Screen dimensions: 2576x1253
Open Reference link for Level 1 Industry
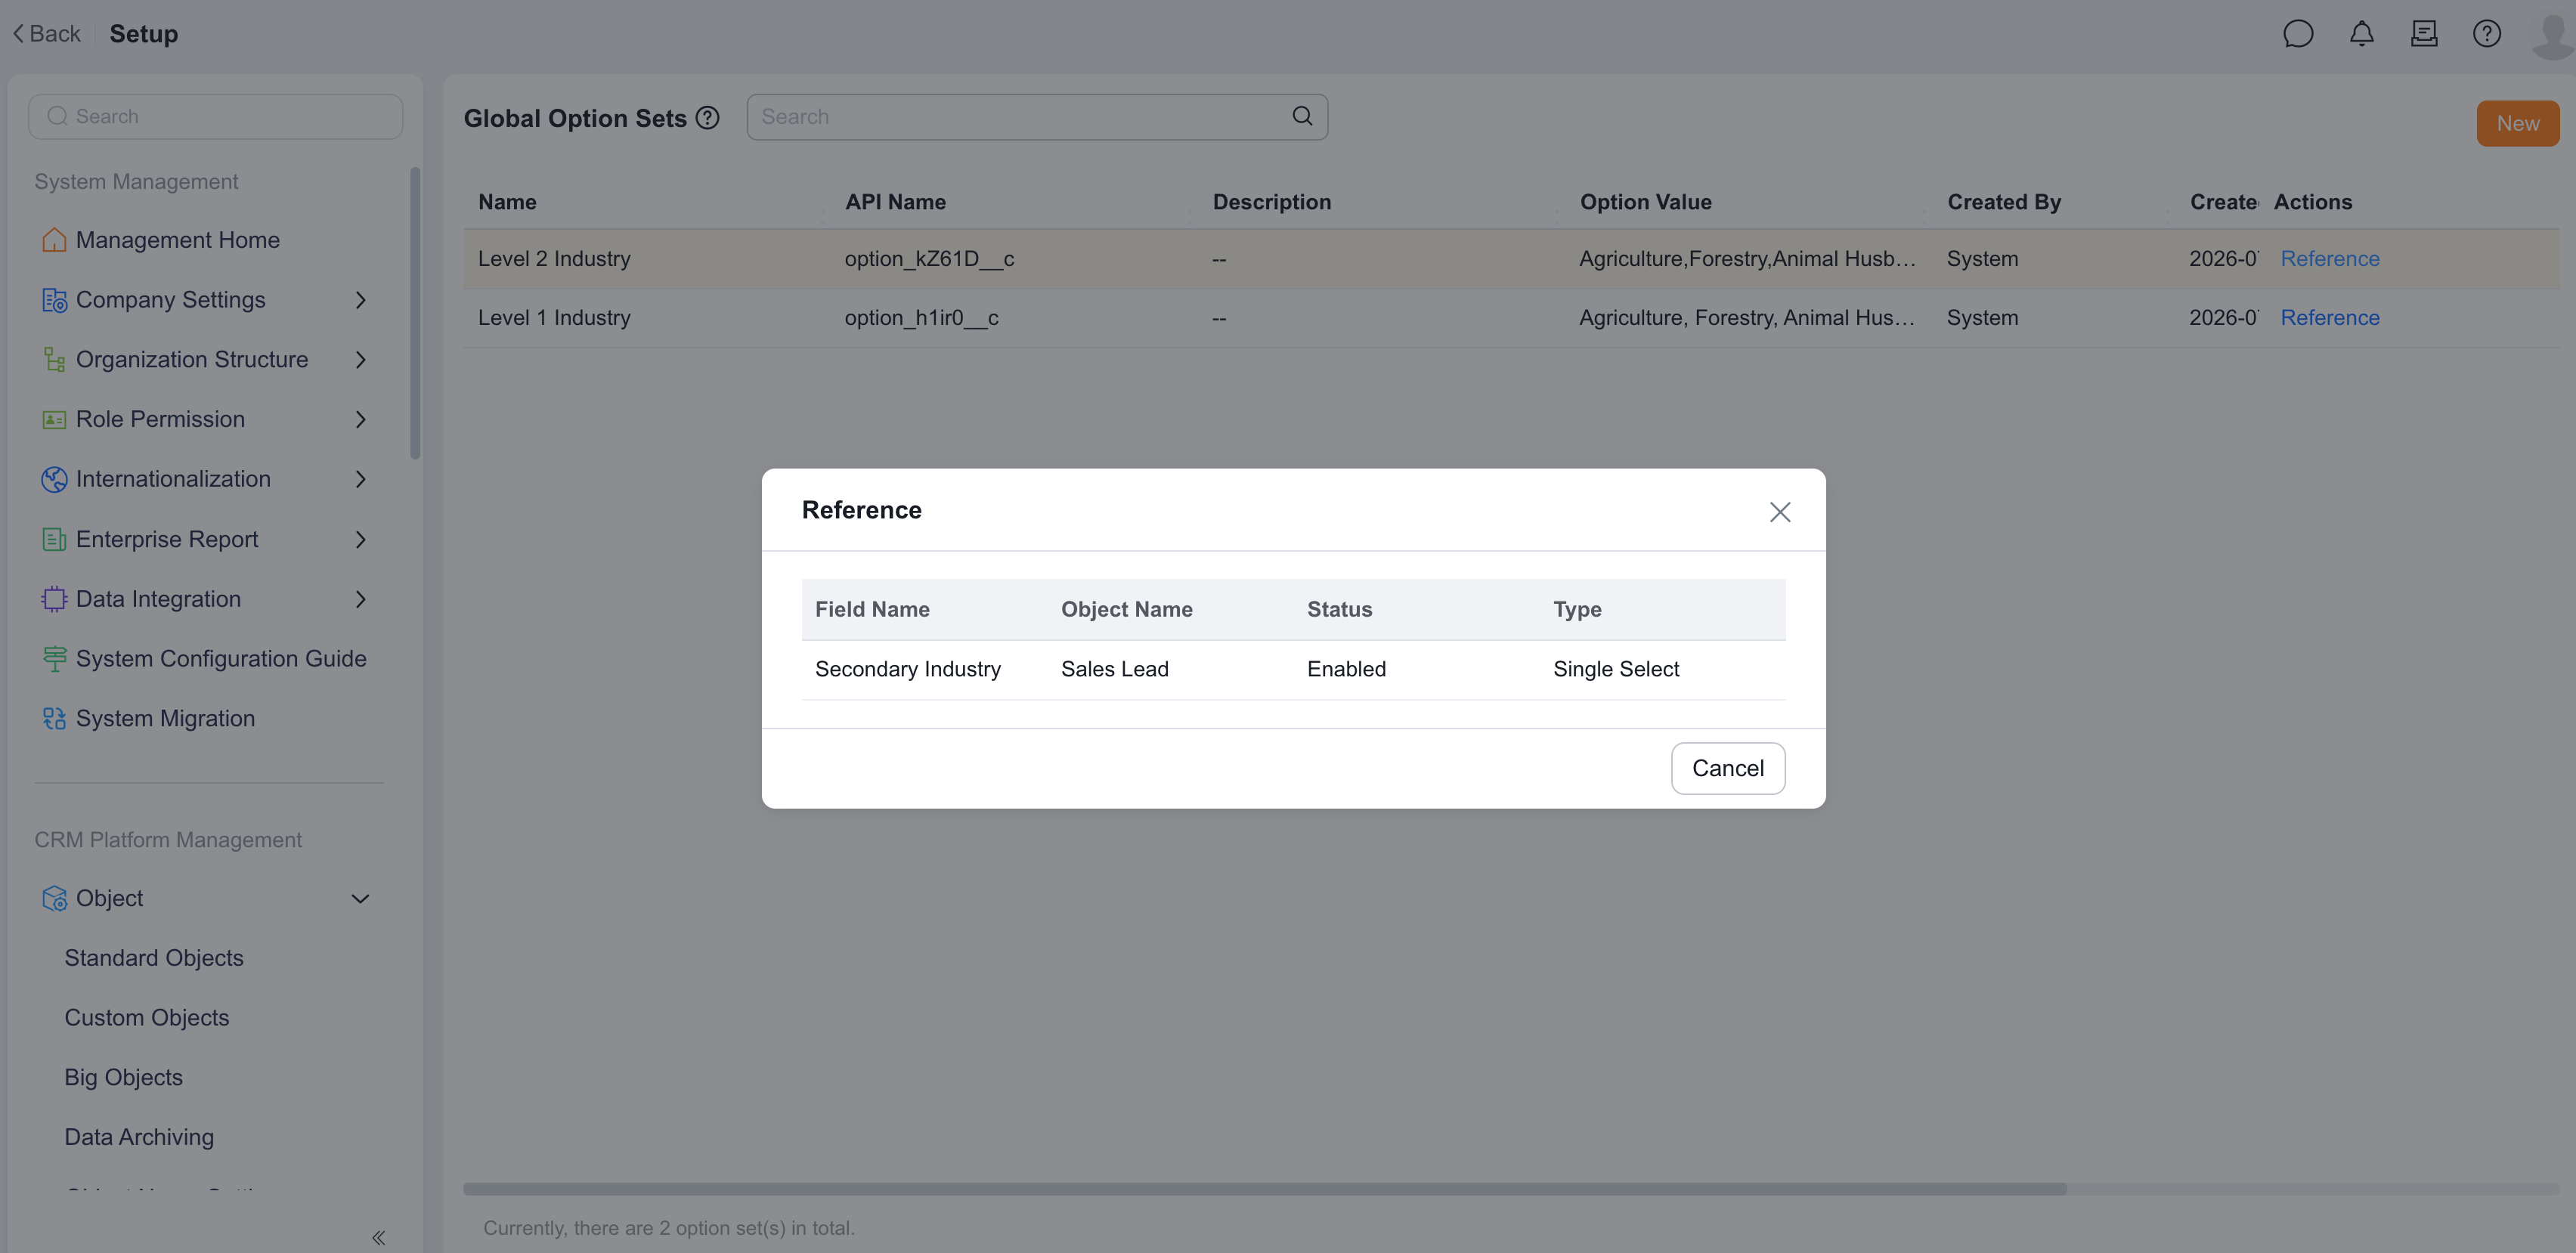pos(2329,318)
